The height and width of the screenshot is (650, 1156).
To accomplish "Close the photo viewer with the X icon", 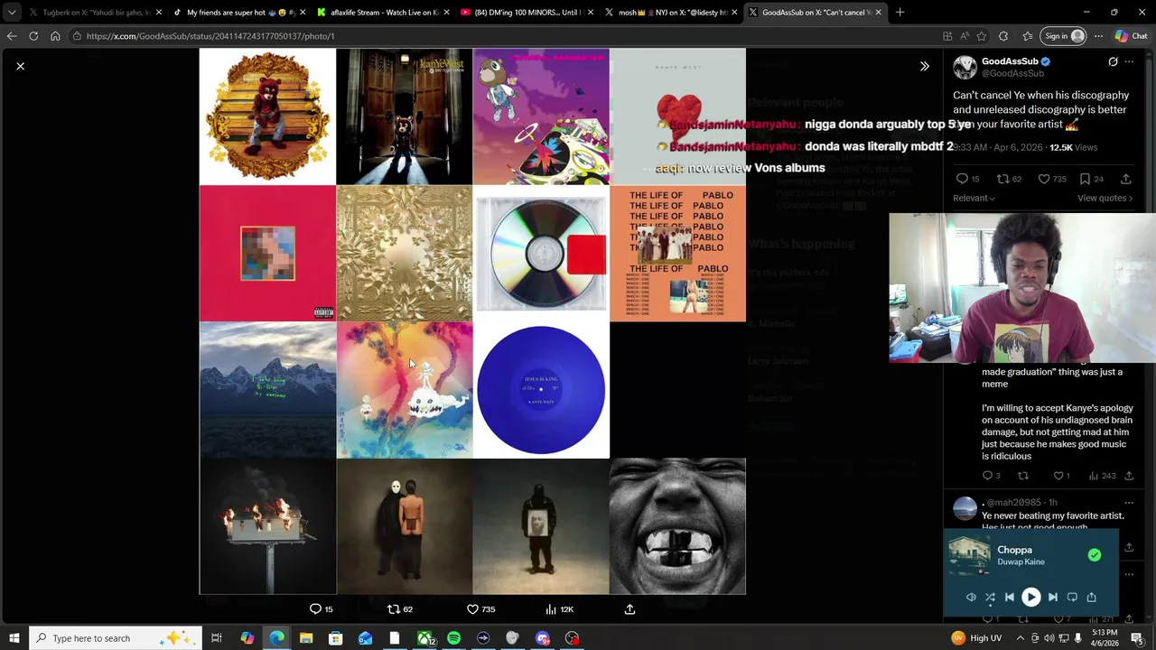I will [20, 66].
